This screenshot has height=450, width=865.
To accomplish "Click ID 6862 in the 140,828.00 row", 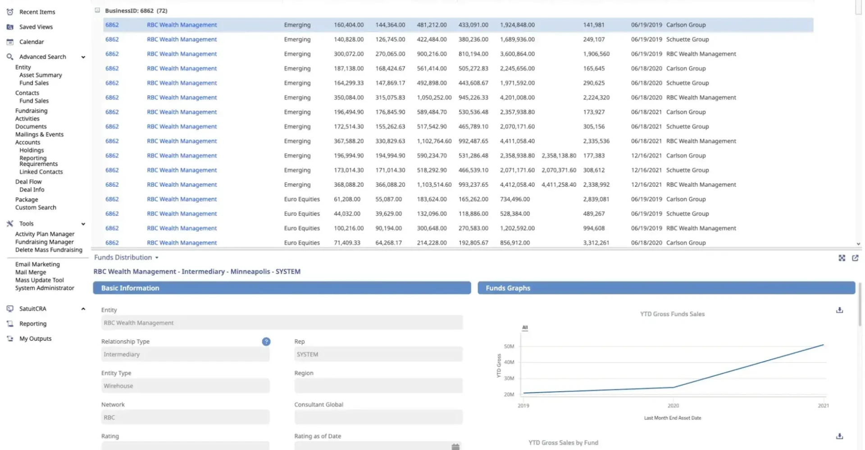I will coord(112,40).
